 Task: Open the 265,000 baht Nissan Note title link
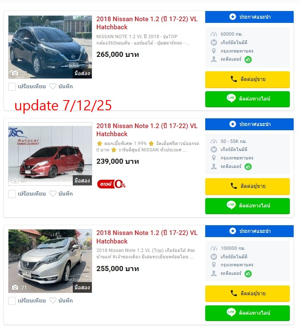[x=147, y=23]
